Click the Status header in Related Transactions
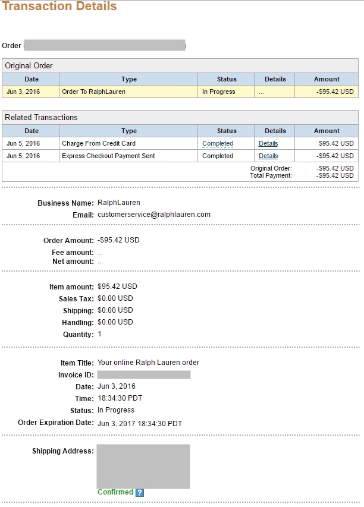This screenshot has width=364, height=507. (x=227, y=131)
